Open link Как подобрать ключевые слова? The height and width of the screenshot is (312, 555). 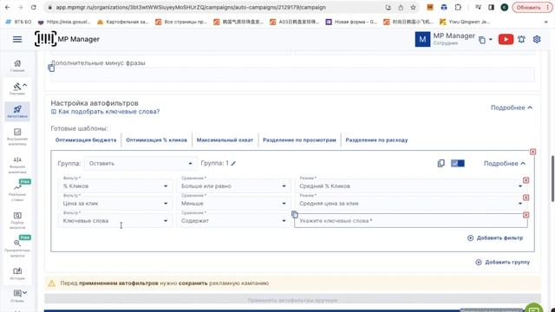pyautogui.click(x=105, y=112)
